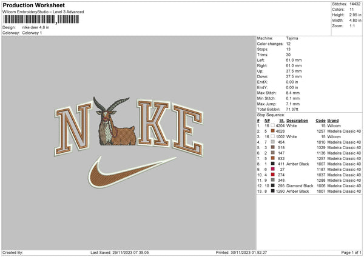Viewport: 364px width, 257px height.
Task: Select thread code 1037 in row 10
Action: 321,175
